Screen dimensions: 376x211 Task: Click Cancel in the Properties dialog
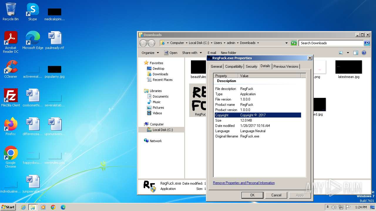coord(276,195)
